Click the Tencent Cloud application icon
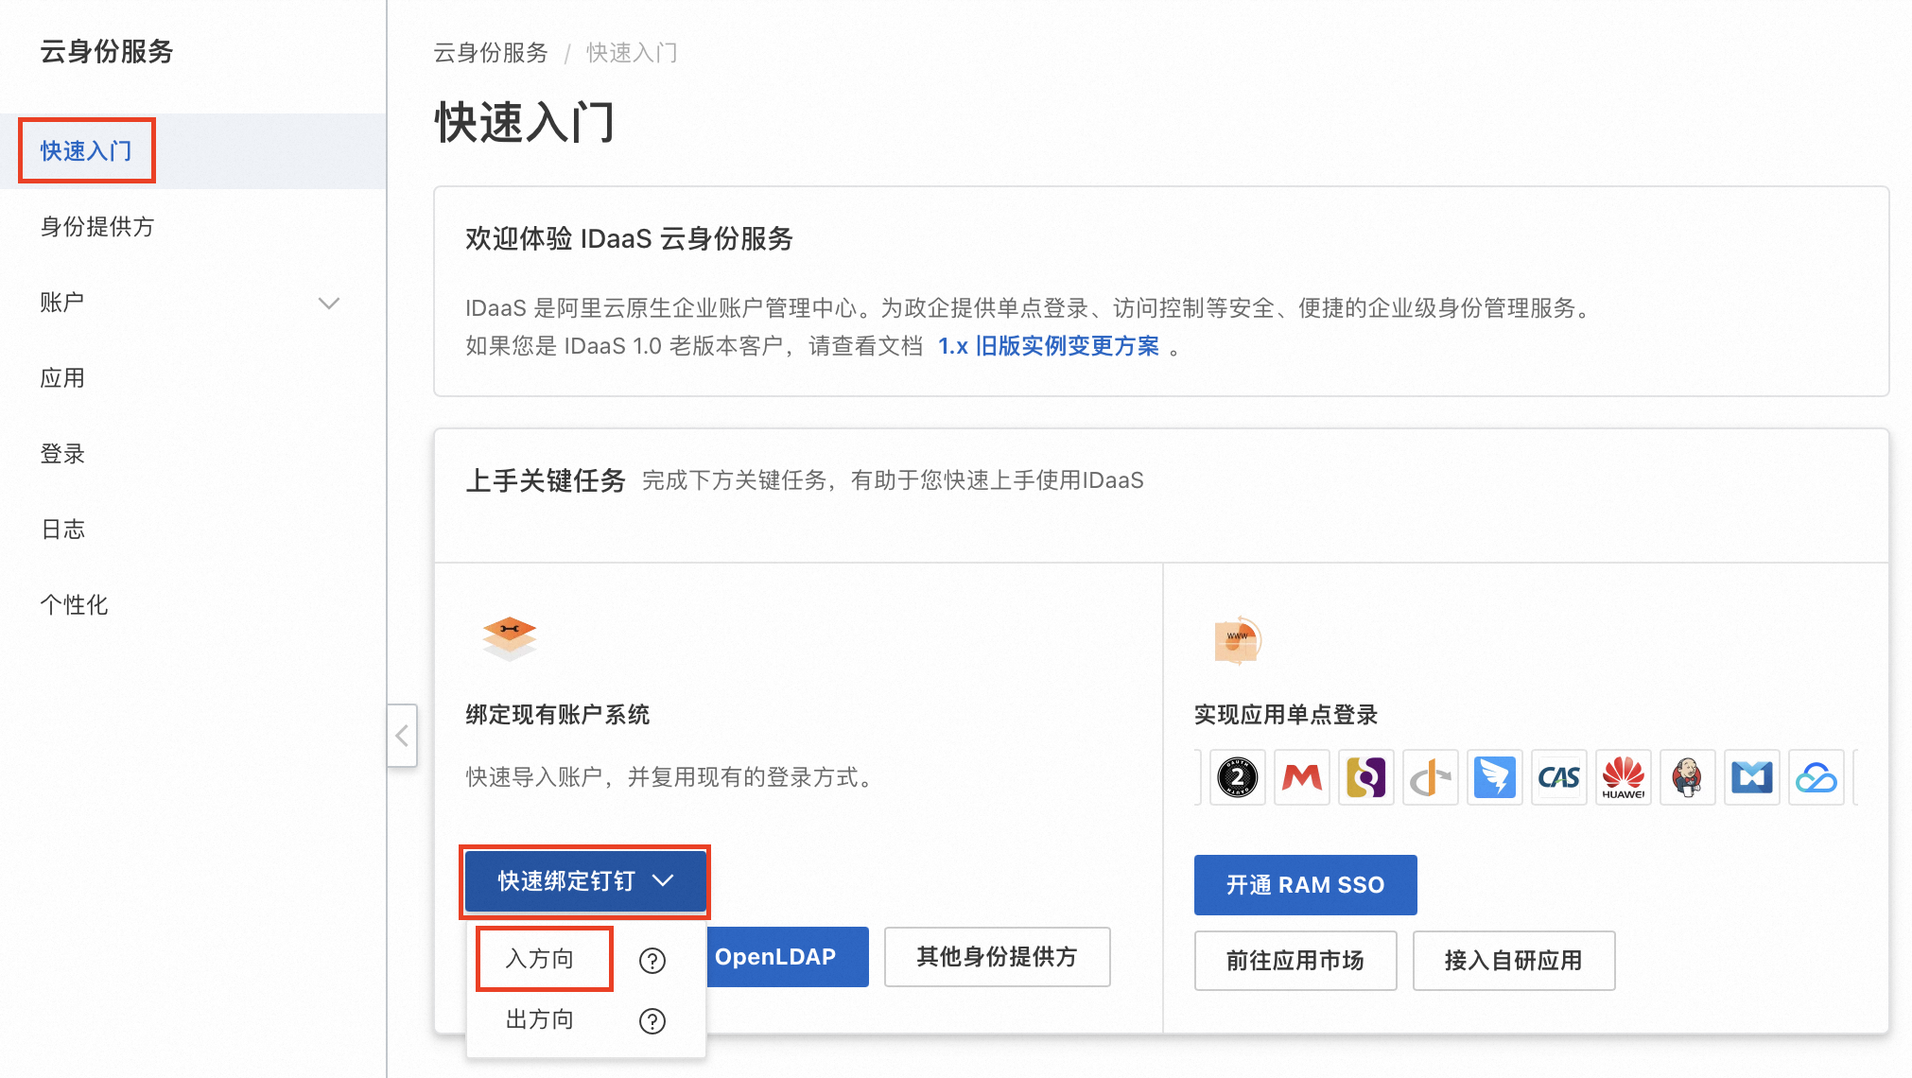 tap(1816, 777)
